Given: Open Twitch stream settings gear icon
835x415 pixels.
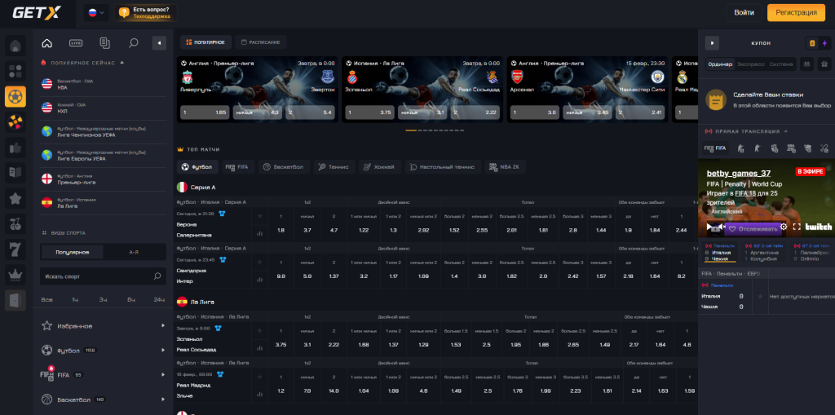Looking at the screenshot, I should [x=784, y=227].
